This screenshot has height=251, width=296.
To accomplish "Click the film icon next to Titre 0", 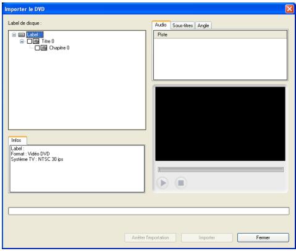I will [36, 41].
